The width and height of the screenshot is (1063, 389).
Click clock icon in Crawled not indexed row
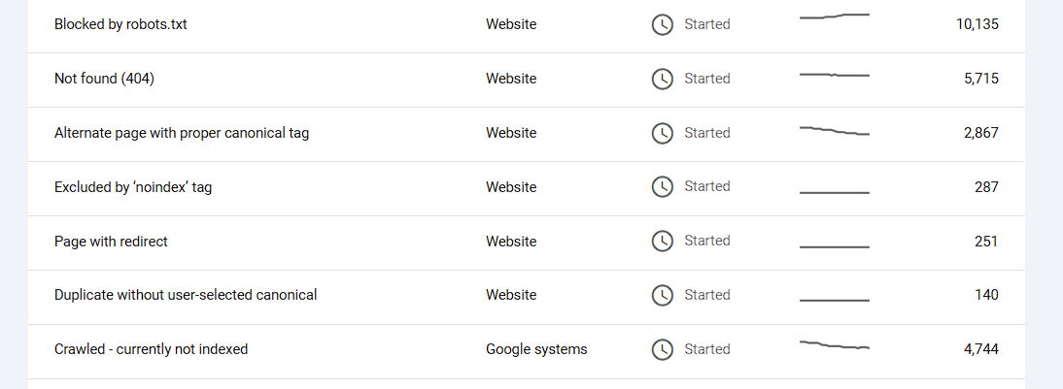(662, 349)
